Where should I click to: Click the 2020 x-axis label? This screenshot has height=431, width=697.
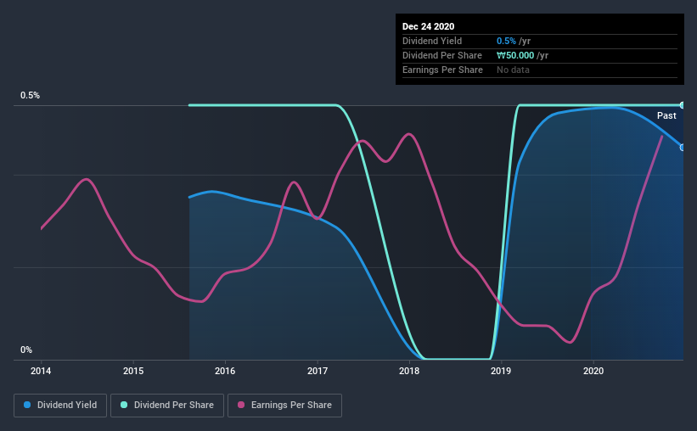(593, 371)
